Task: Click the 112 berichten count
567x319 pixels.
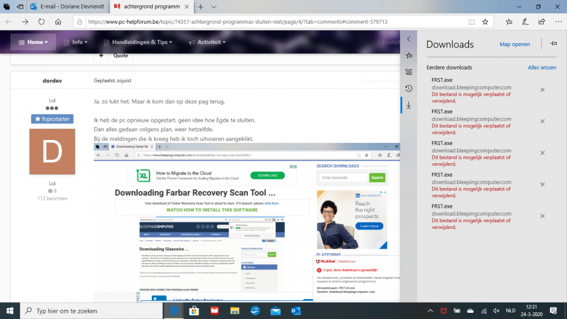Action: coord(52,198)
